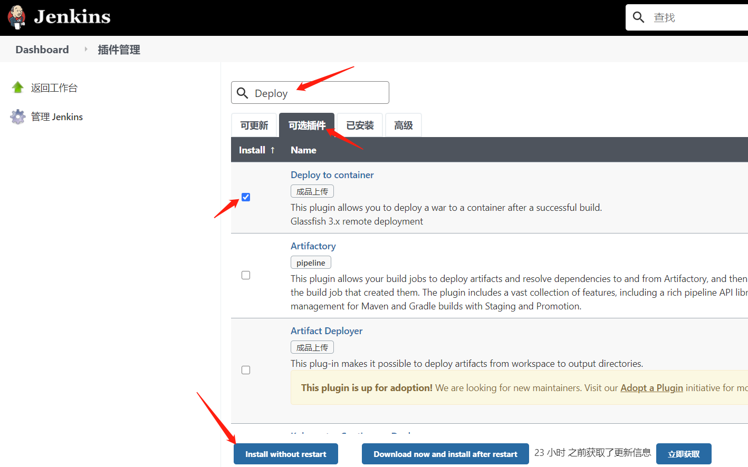Click Install without restart button
The height and width of the screenshot is (467, 748).
coord(286,454)
